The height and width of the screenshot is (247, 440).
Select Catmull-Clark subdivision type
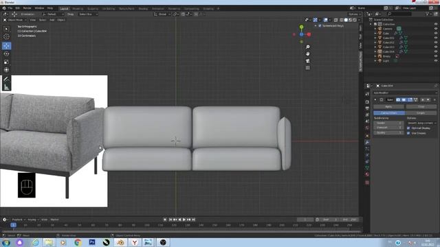point(389,113)
